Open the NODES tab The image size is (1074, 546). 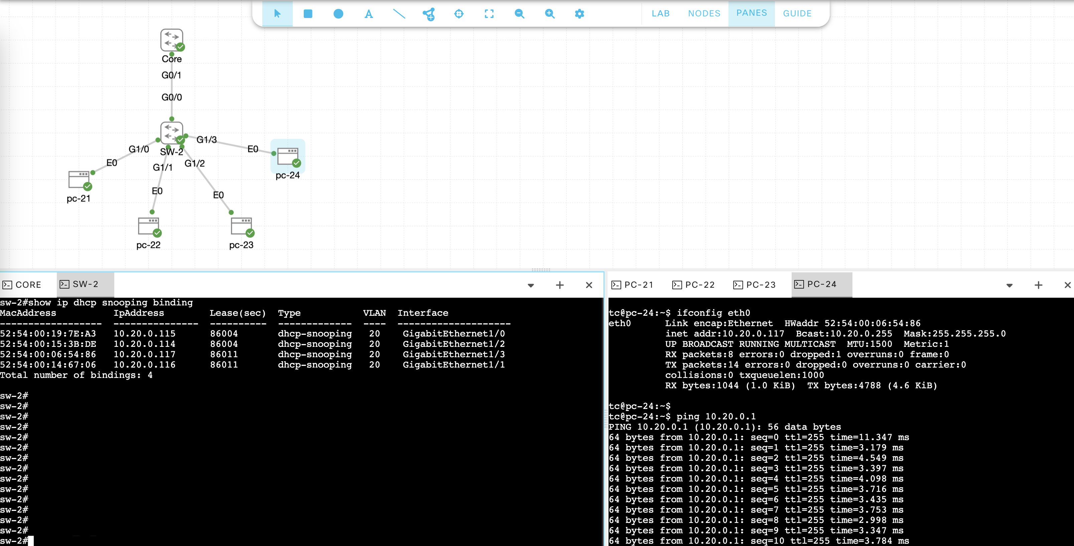704,13
